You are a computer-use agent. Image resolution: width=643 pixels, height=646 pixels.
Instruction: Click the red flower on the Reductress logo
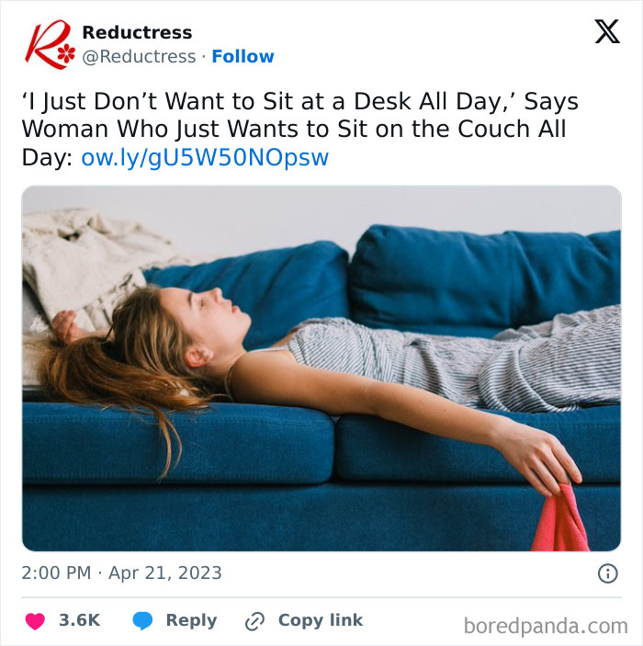(x=66, y=53)
